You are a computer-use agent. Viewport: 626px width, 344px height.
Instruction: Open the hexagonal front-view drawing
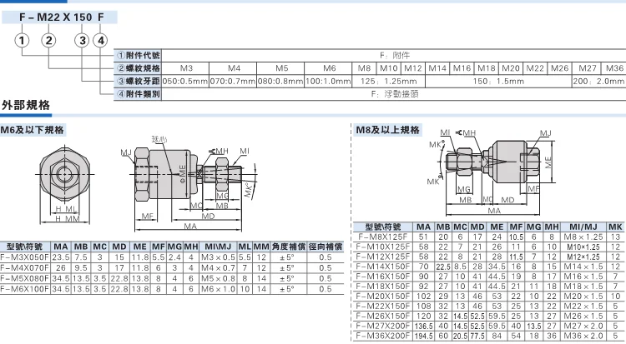(x=64, y=184)
